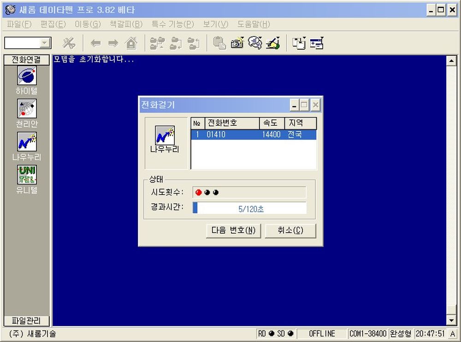This screenshot has height=342, width=461.
Task: Click the terminal scrollbar down arrow
Action: click(451, 320)
